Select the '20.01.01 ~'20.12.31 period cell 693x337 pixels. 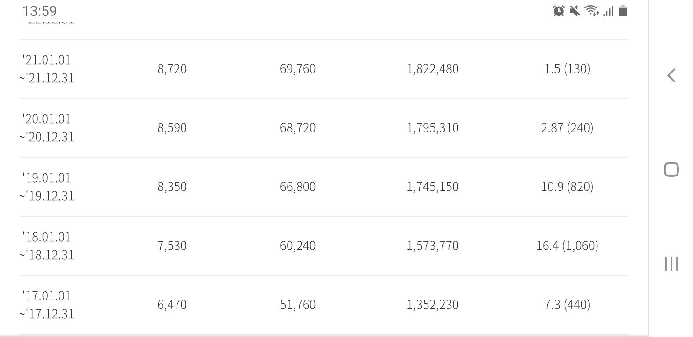(x=46, y=128)
